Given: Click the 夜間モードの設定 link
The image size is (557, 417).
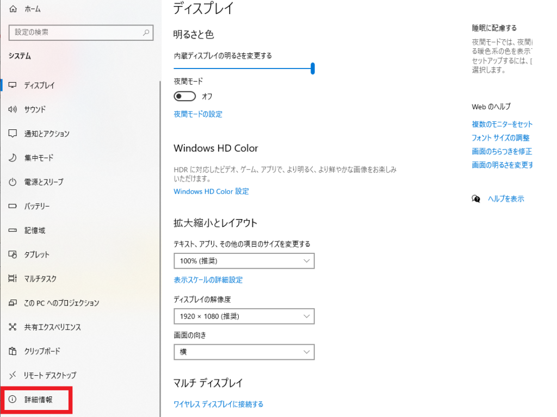Looking at the screenshot, I should pos(198,114).
